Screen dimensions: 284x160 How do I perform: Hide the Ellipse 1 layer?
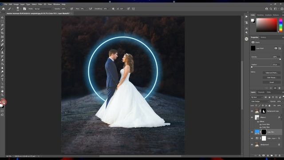[252, 117]
